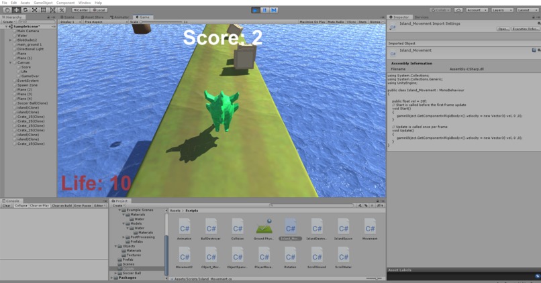
Task: Switch to the Scene tab
Action: click(68, 17)
